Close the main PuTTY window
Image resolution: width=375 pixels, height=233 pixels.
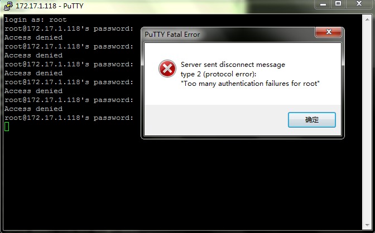point(359,4)
